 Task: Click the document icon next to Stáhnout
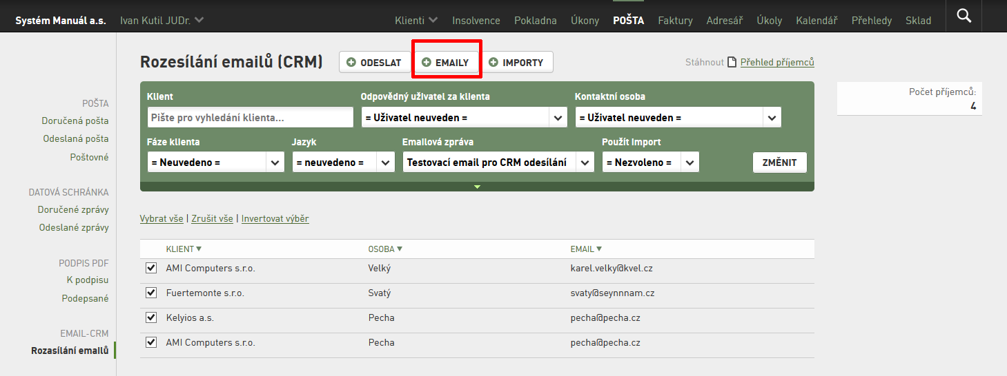732,62
